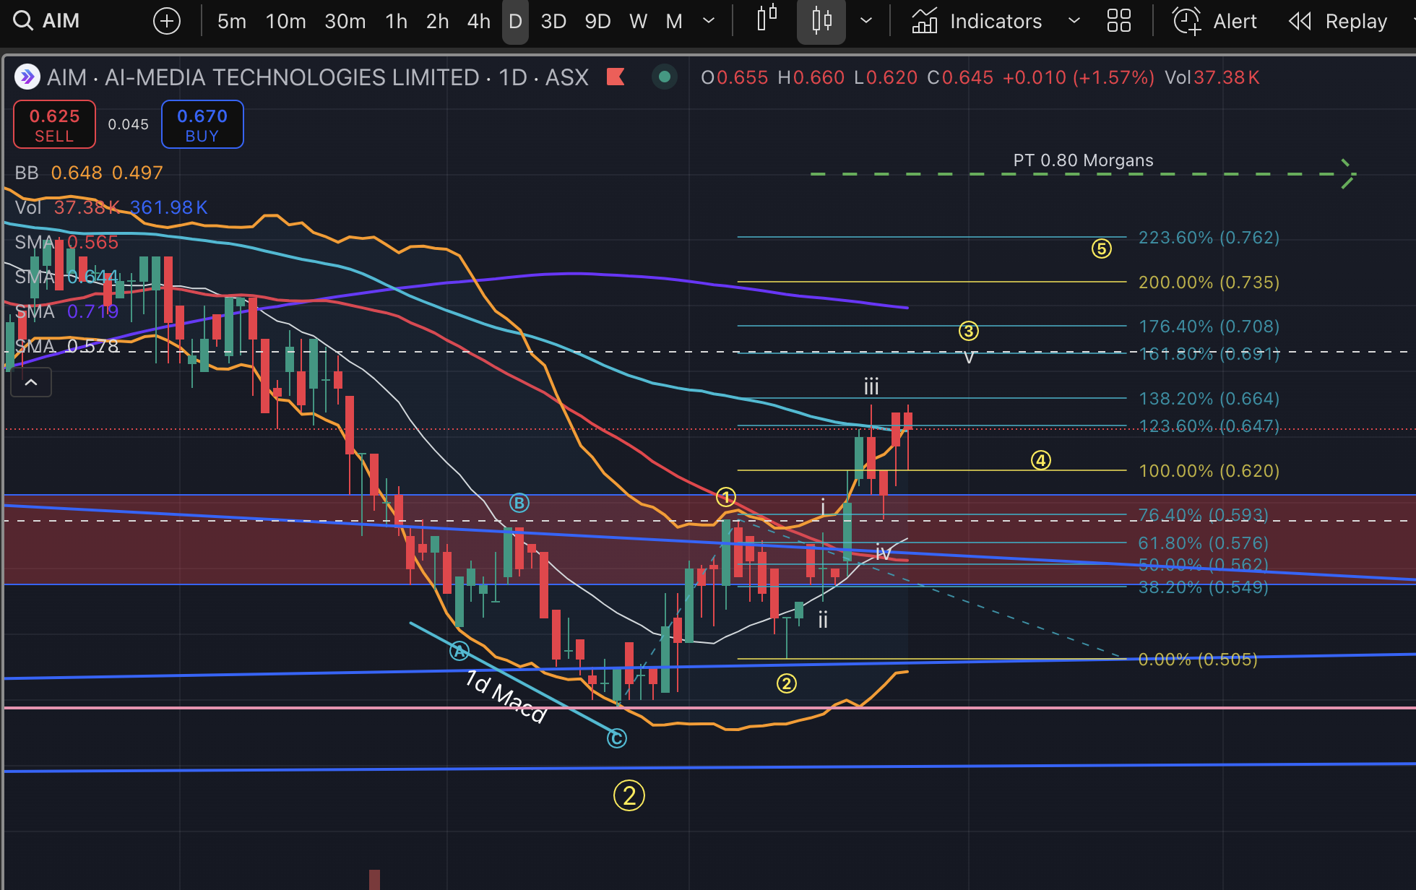Click the add symbol compare plus icon
The image size is (1416, 890).
(167, 21)
